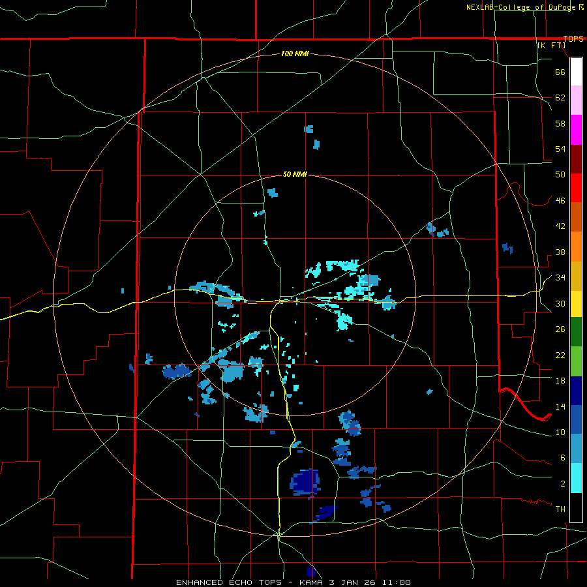Click the 2 value on the scale
Screen dimensions: 587x587
click(563, 484)
